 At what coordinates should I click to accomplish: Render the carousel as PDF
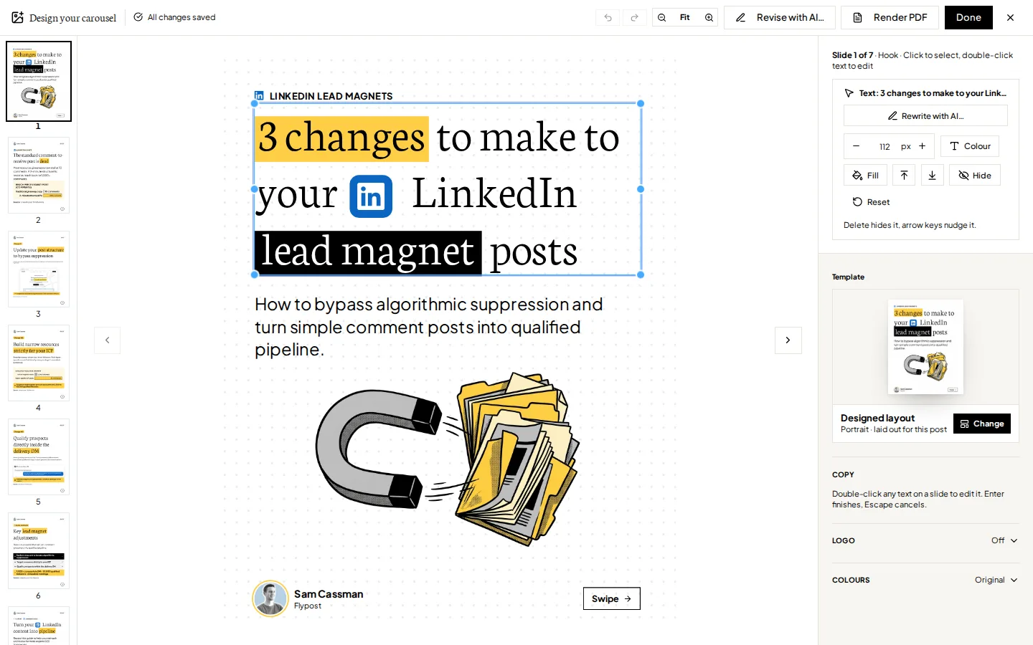click(890, 18)
